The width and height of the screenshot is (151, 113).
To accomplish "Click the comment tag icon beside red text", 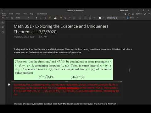I will [x=9, y=84].
